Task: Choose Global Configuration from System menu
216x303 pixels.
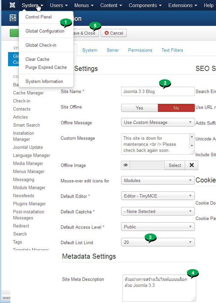Action: coord(45,31)
